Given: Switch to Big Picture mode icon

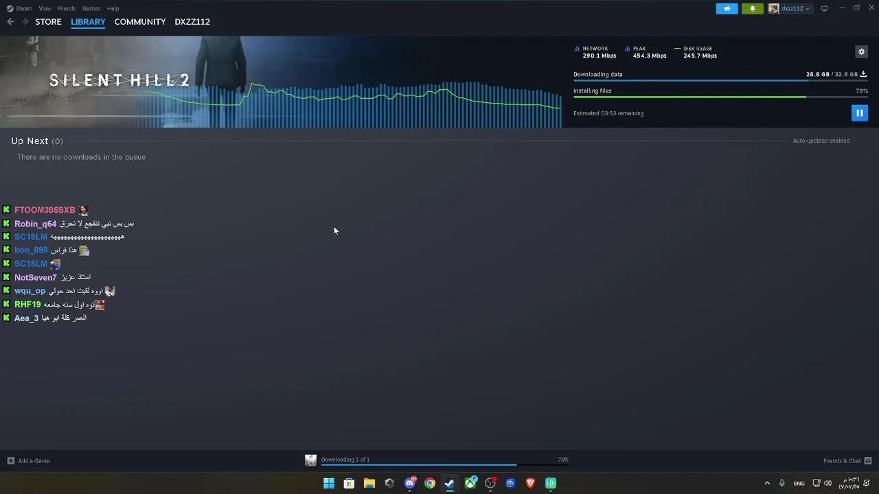Looking at the screenshot, I should pyautogui.click(x=824, y=8).
